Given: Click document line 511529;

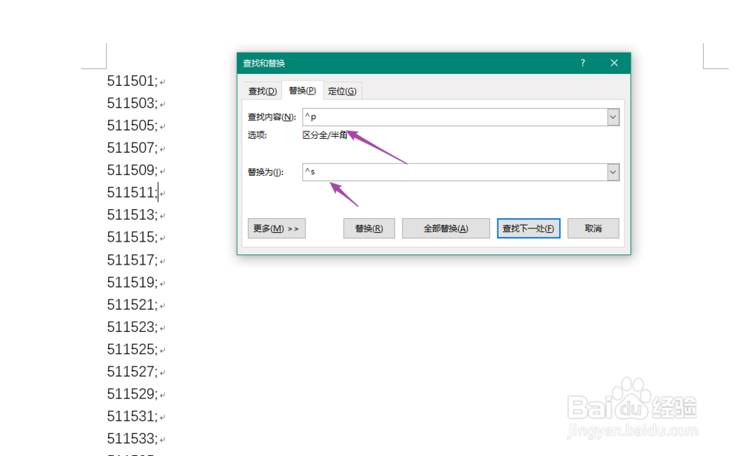Looking at the screenshot, I should tap(132, 394).
